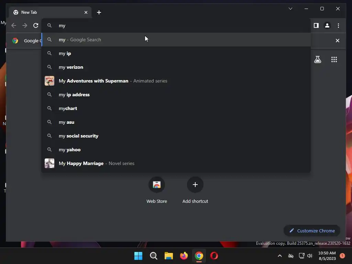The image size is (352, 264).
Task: Open the notification badge in the tray
Action: (x=342, y=256)
